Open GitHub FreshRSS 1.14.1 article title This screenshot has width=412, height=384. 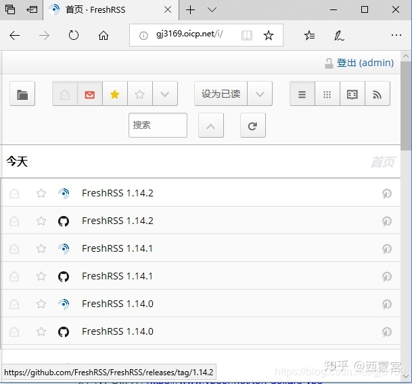pos(117,276)
